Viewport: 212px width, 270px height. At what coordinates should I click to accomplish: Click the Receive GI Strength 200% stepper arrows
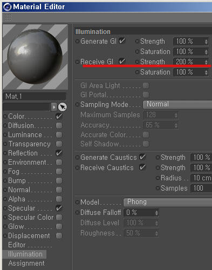(x=206, y=62)
